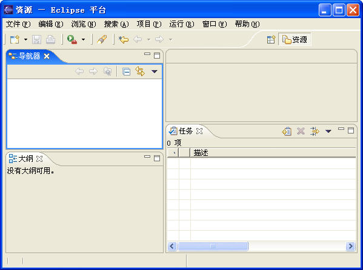This screenshot has width=363, height=270.
Task: Toggle the filters icon in 任务 view
Action: (315, 131)
